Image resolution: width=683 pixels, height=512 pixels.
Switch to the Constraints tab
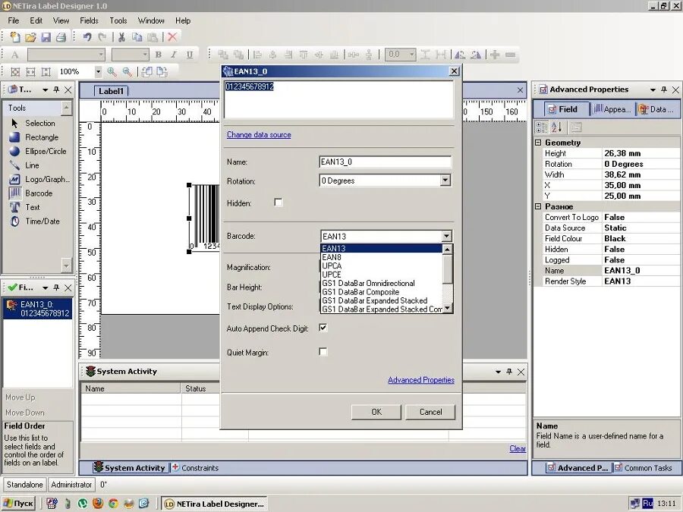click(195, 468)
